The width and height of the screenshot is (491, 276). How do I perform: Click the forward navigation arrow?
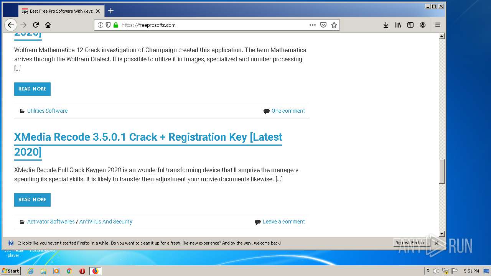(23, 25)
